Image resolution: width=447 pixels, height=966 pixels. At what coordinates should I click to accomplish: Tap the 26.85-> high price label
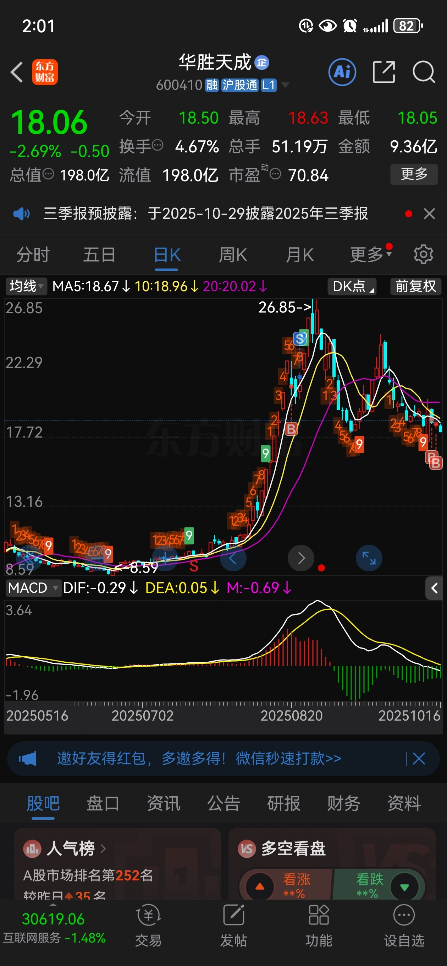click(x=285, y=308)
